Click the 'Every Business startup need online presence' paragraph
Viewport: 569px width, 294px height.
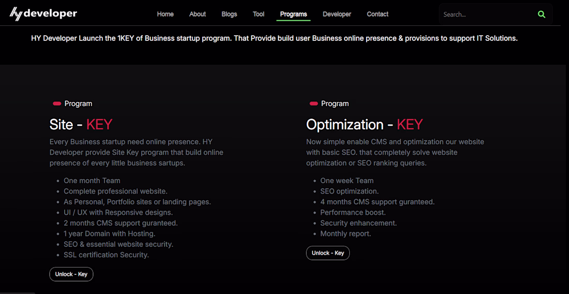(x=137, y=152)
